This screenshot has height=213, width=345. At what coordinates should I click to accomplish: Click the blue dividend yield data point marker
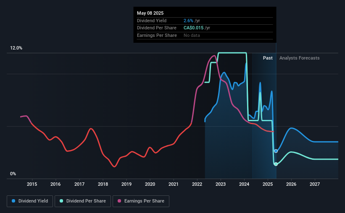[276, 151]
